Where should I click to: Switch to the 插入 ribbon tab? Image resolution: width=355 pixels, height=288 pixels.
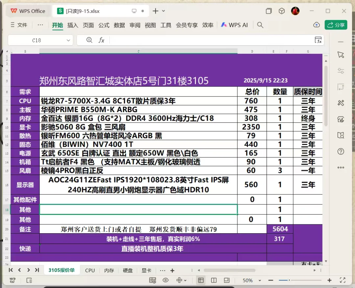pos(73,25)
